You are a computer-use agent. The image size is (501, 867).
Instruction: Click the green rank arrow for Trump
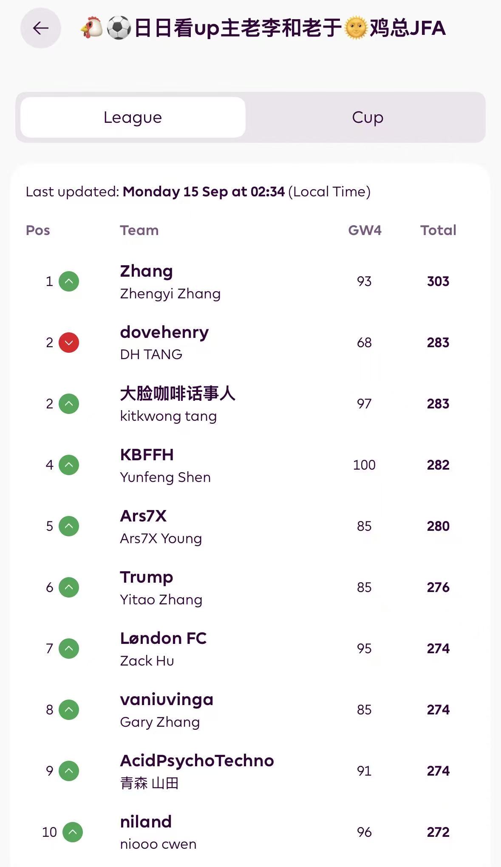click(69, 587)
